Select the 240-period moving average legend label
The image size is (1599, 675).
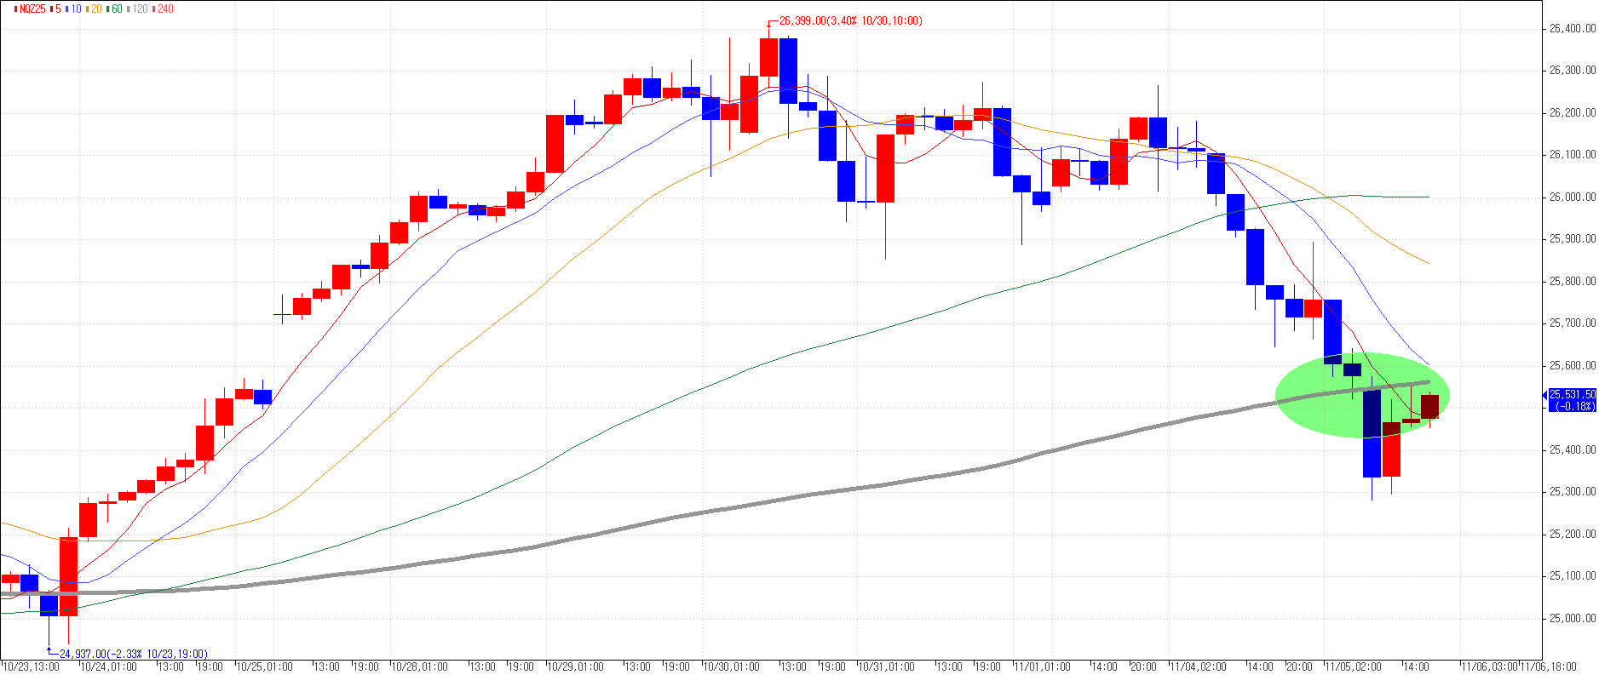166,9
